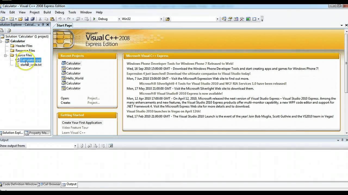Start debugging with the green play icon
This screenshot has height=195, width=348.
pyautogui.click(x=94, y=19)
